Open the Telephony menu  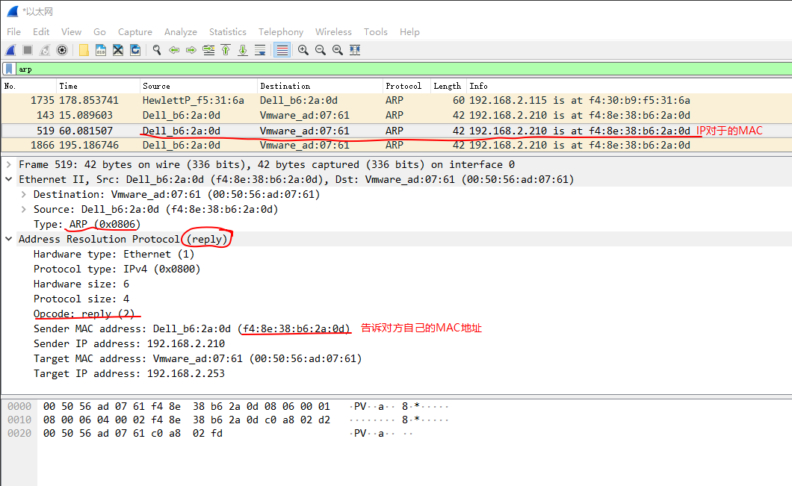click(281, 32)
